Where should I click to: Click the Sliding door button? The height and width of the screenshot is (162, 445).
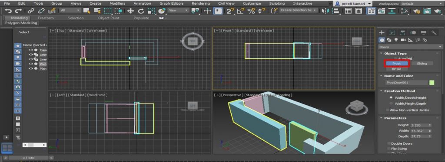[422, 64]
